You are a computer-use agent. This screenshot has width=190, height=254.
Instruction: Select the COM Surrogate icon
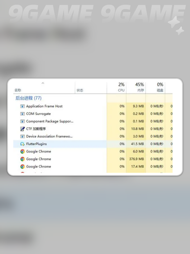coord(22,114)
